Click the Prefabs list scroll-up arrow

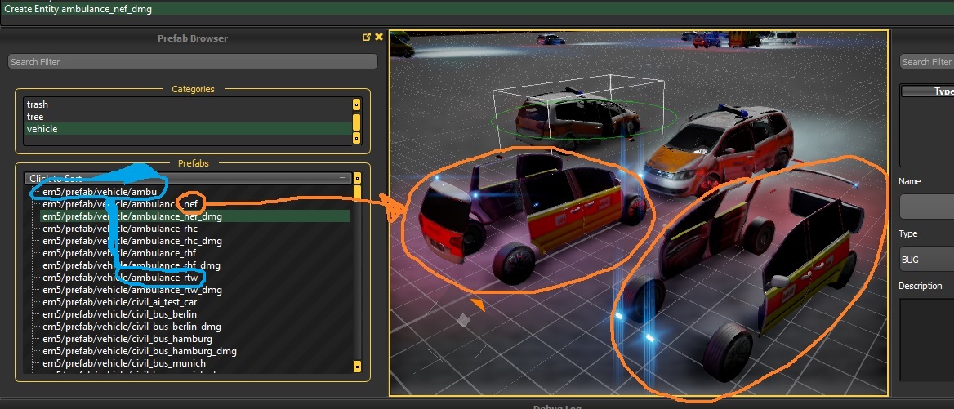[357, 178]
